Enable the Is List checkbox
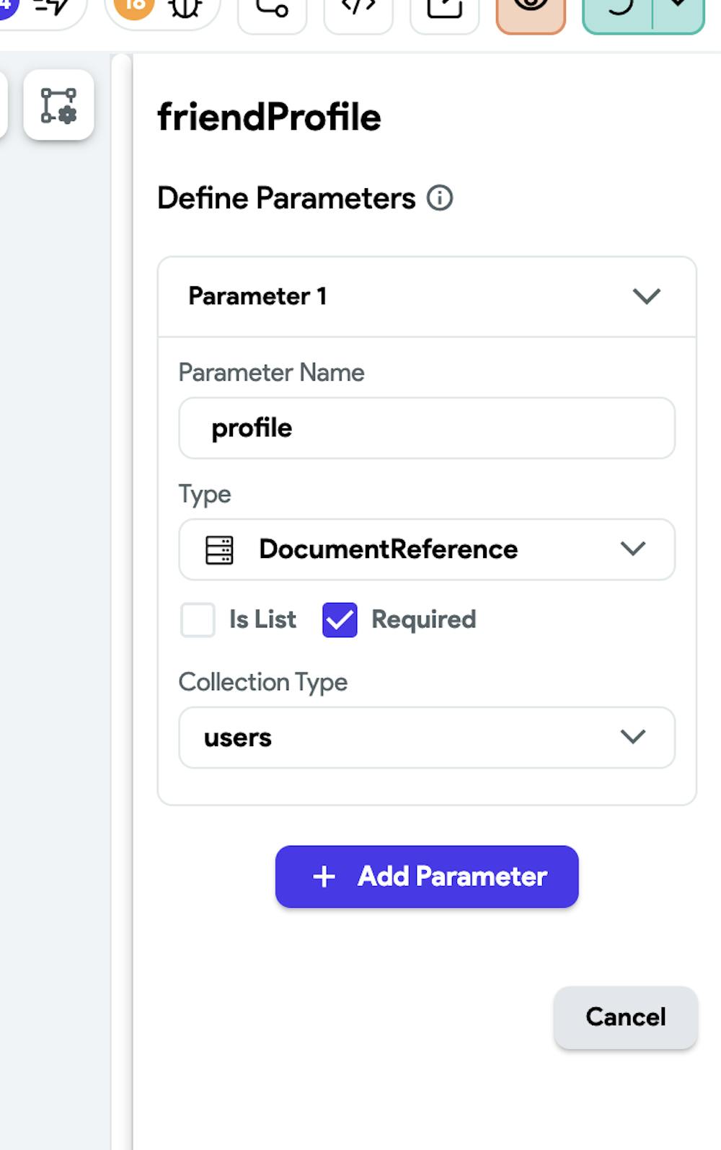Viewport: 721px width, 1150px height. (198, 620)
